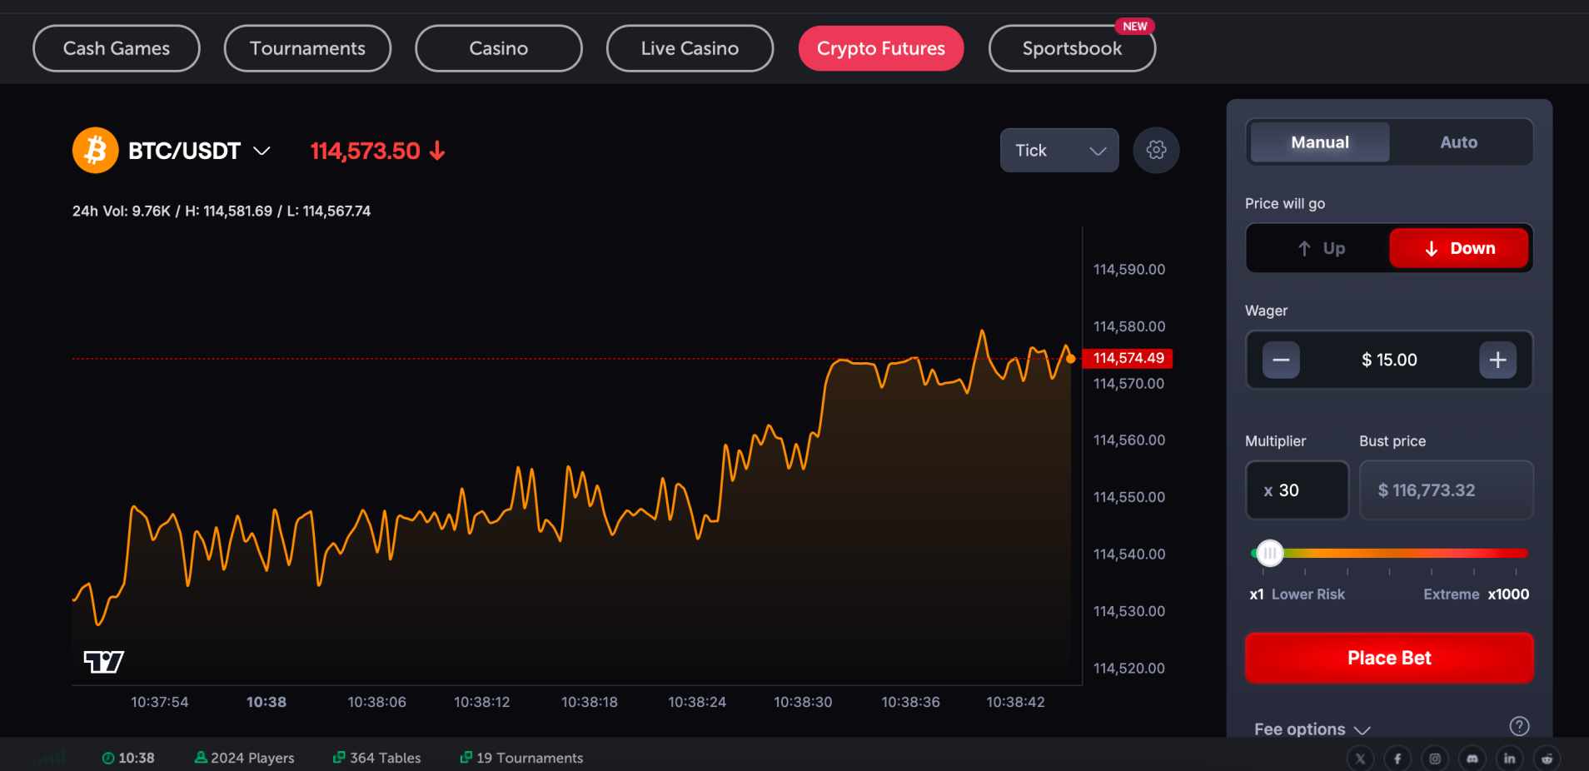Open the BTC/USDT market settings gear
The width and height of the screenshot is (1589, 771).
click(1155, 150)
